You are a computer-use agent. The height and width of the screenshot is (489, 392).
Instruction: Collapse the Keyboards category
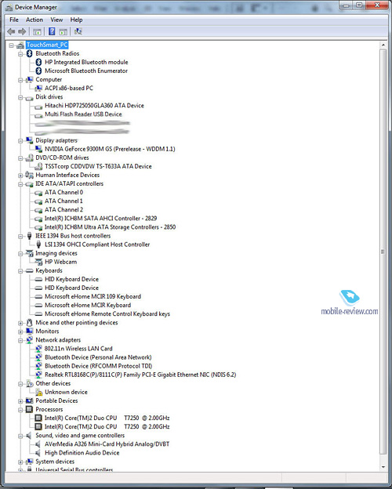pos(20,271)
